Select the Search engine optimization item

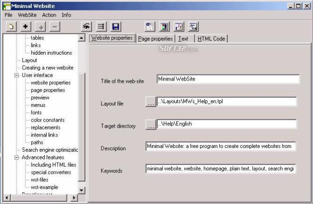point(50,150)
